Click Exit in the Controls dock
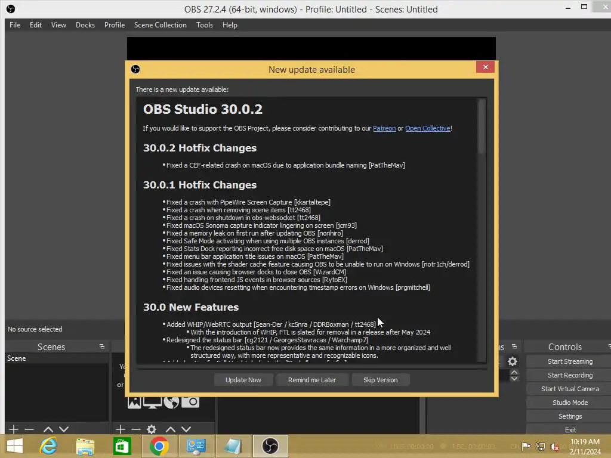The image size is (611, 458). pos(570,429)
